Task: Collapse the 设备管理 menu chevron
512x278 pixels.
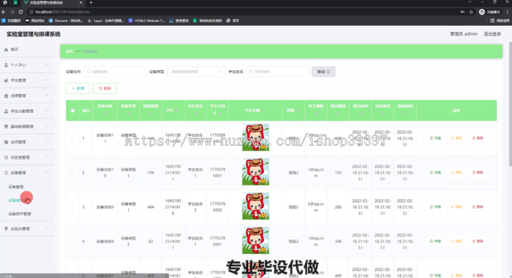Action: (47, 173)
